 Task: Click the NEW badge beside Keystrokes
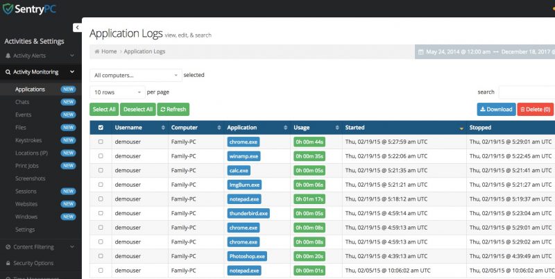(68, 140)
